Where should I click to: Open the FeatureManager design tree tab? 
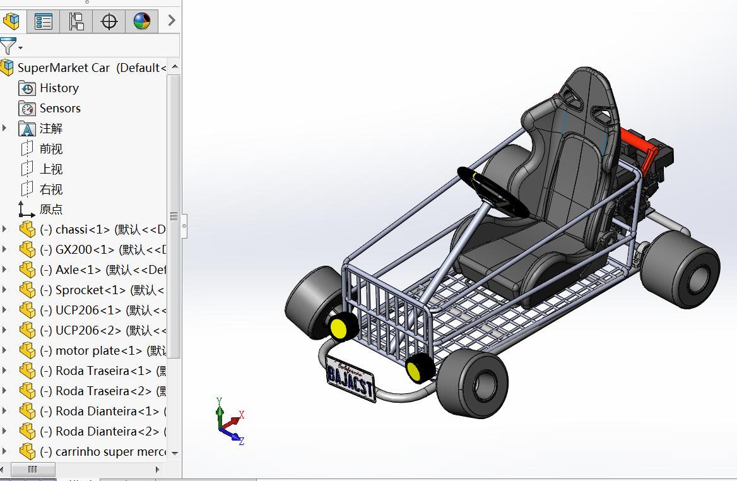(x=11, y=21)
